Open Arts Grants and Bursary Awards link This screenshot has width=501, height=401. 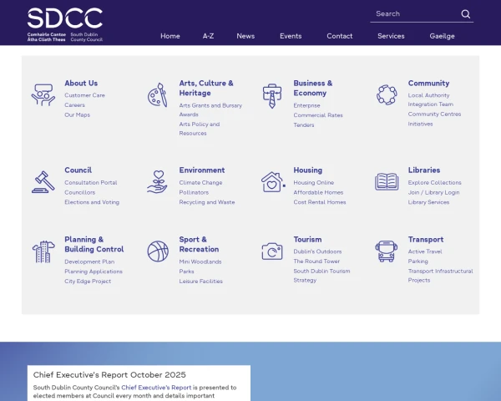pos(210,109)
